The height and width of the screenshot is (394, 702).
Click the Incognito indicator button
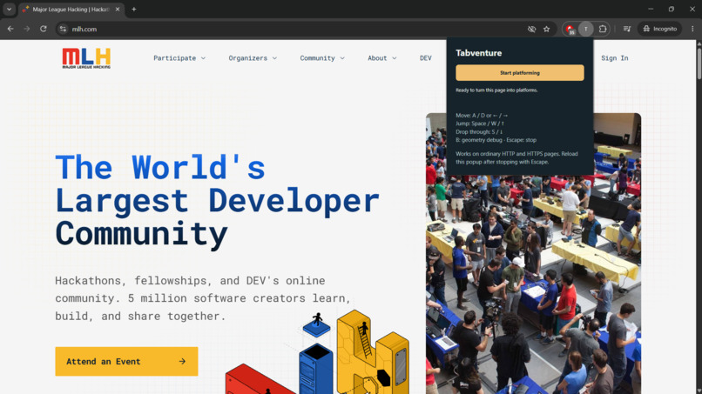pyautogui.click(x=660, y=29)
